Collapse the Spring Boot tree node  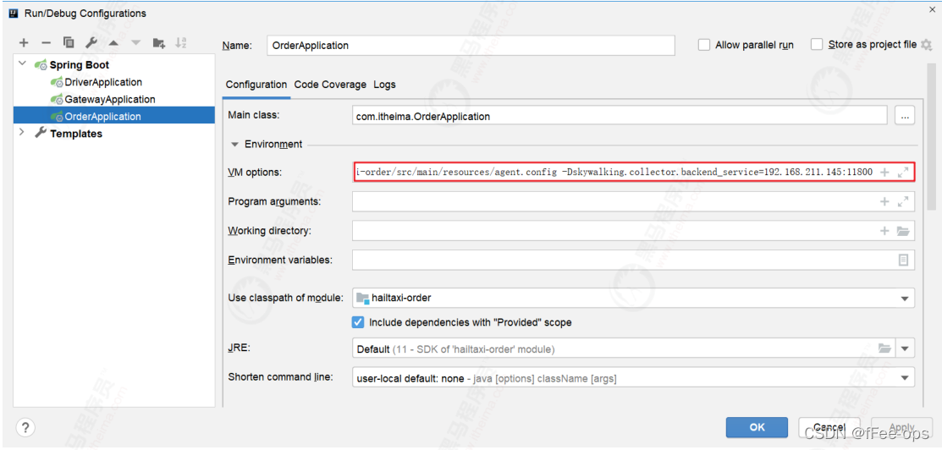22,63
